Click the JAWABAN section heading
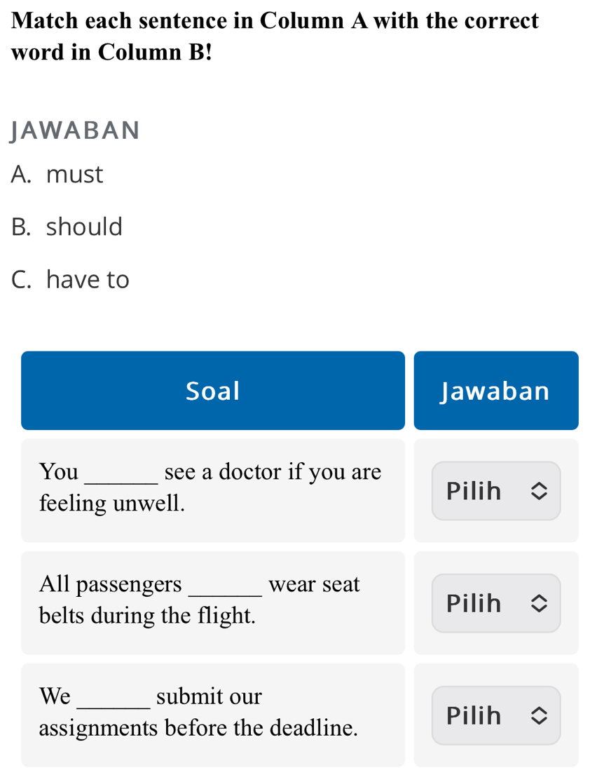 75,130
